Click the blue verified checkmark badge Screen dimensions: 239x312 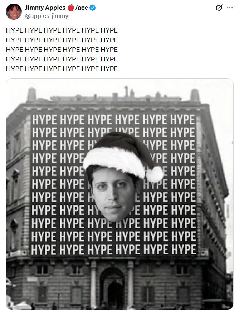pyautogui.click(x=93, y=8)
